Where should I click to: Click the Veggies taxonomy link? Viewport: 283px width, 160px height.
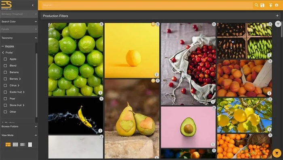point(9,46)
